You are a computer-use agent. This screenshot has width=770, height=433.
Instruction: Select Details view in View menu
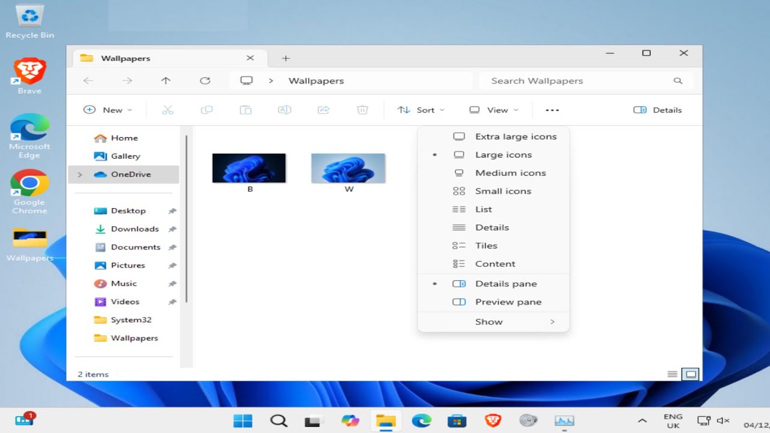pyautogui.click(x=493, y=227)
